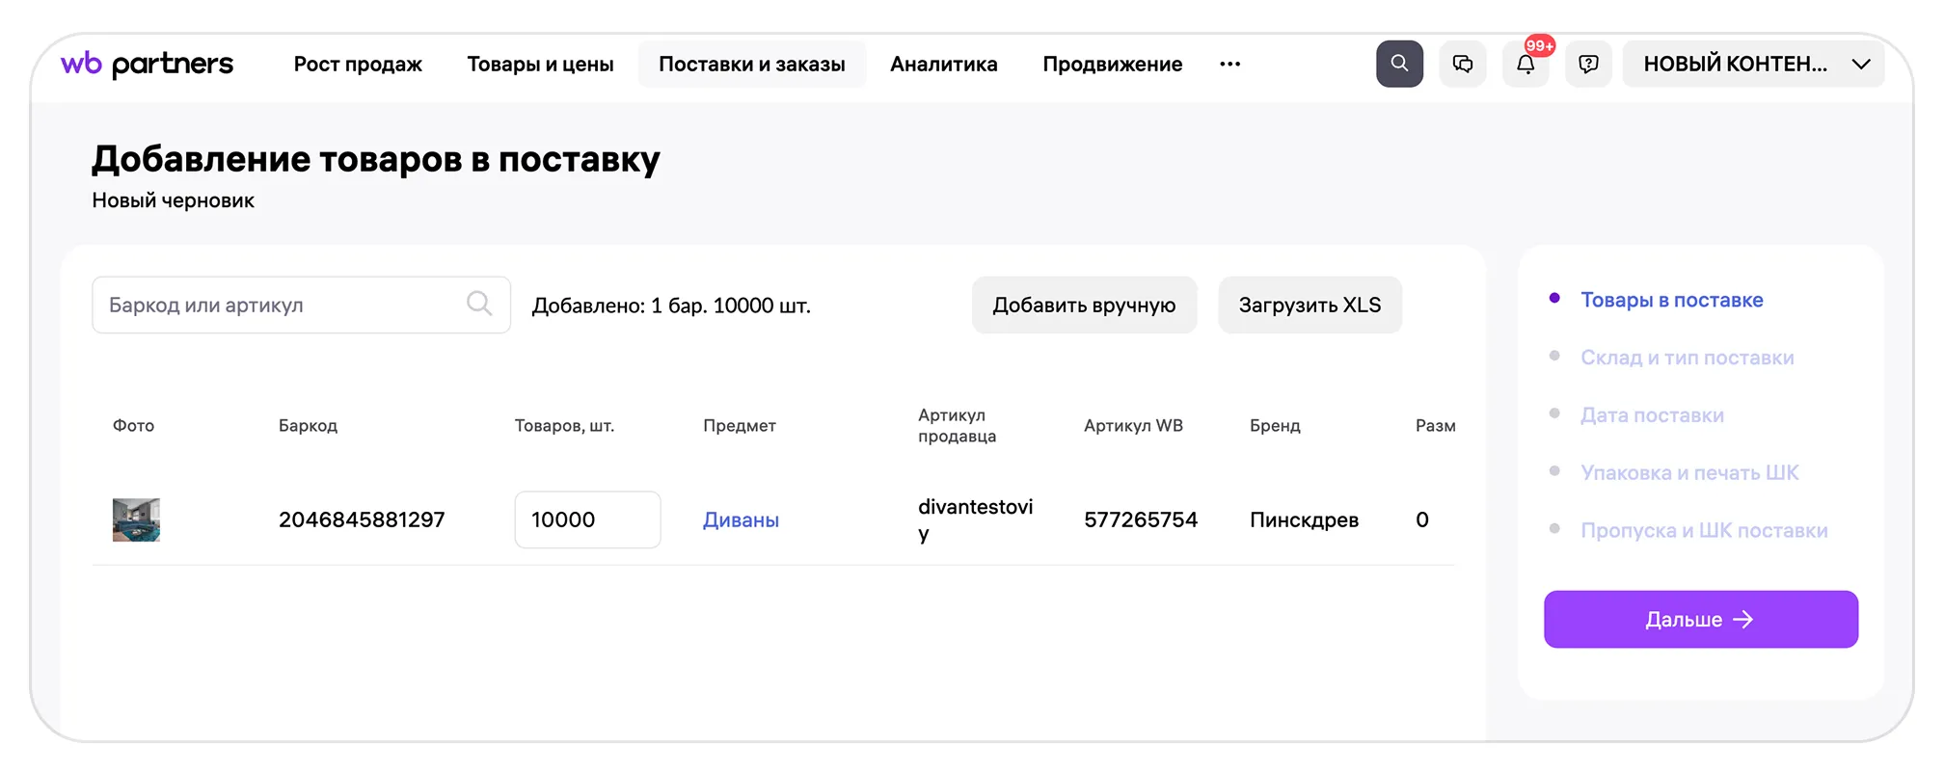Click the wb partners logo
Image resolution: width=1944 pixels, height=772 pixels.
point(147,65)
